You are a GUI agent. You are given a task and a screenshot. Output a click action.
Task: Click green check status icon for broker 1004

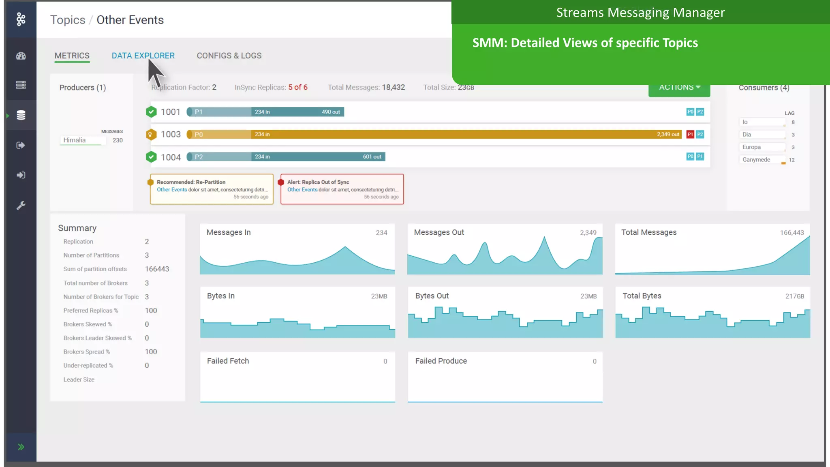[x=151, y=157]
